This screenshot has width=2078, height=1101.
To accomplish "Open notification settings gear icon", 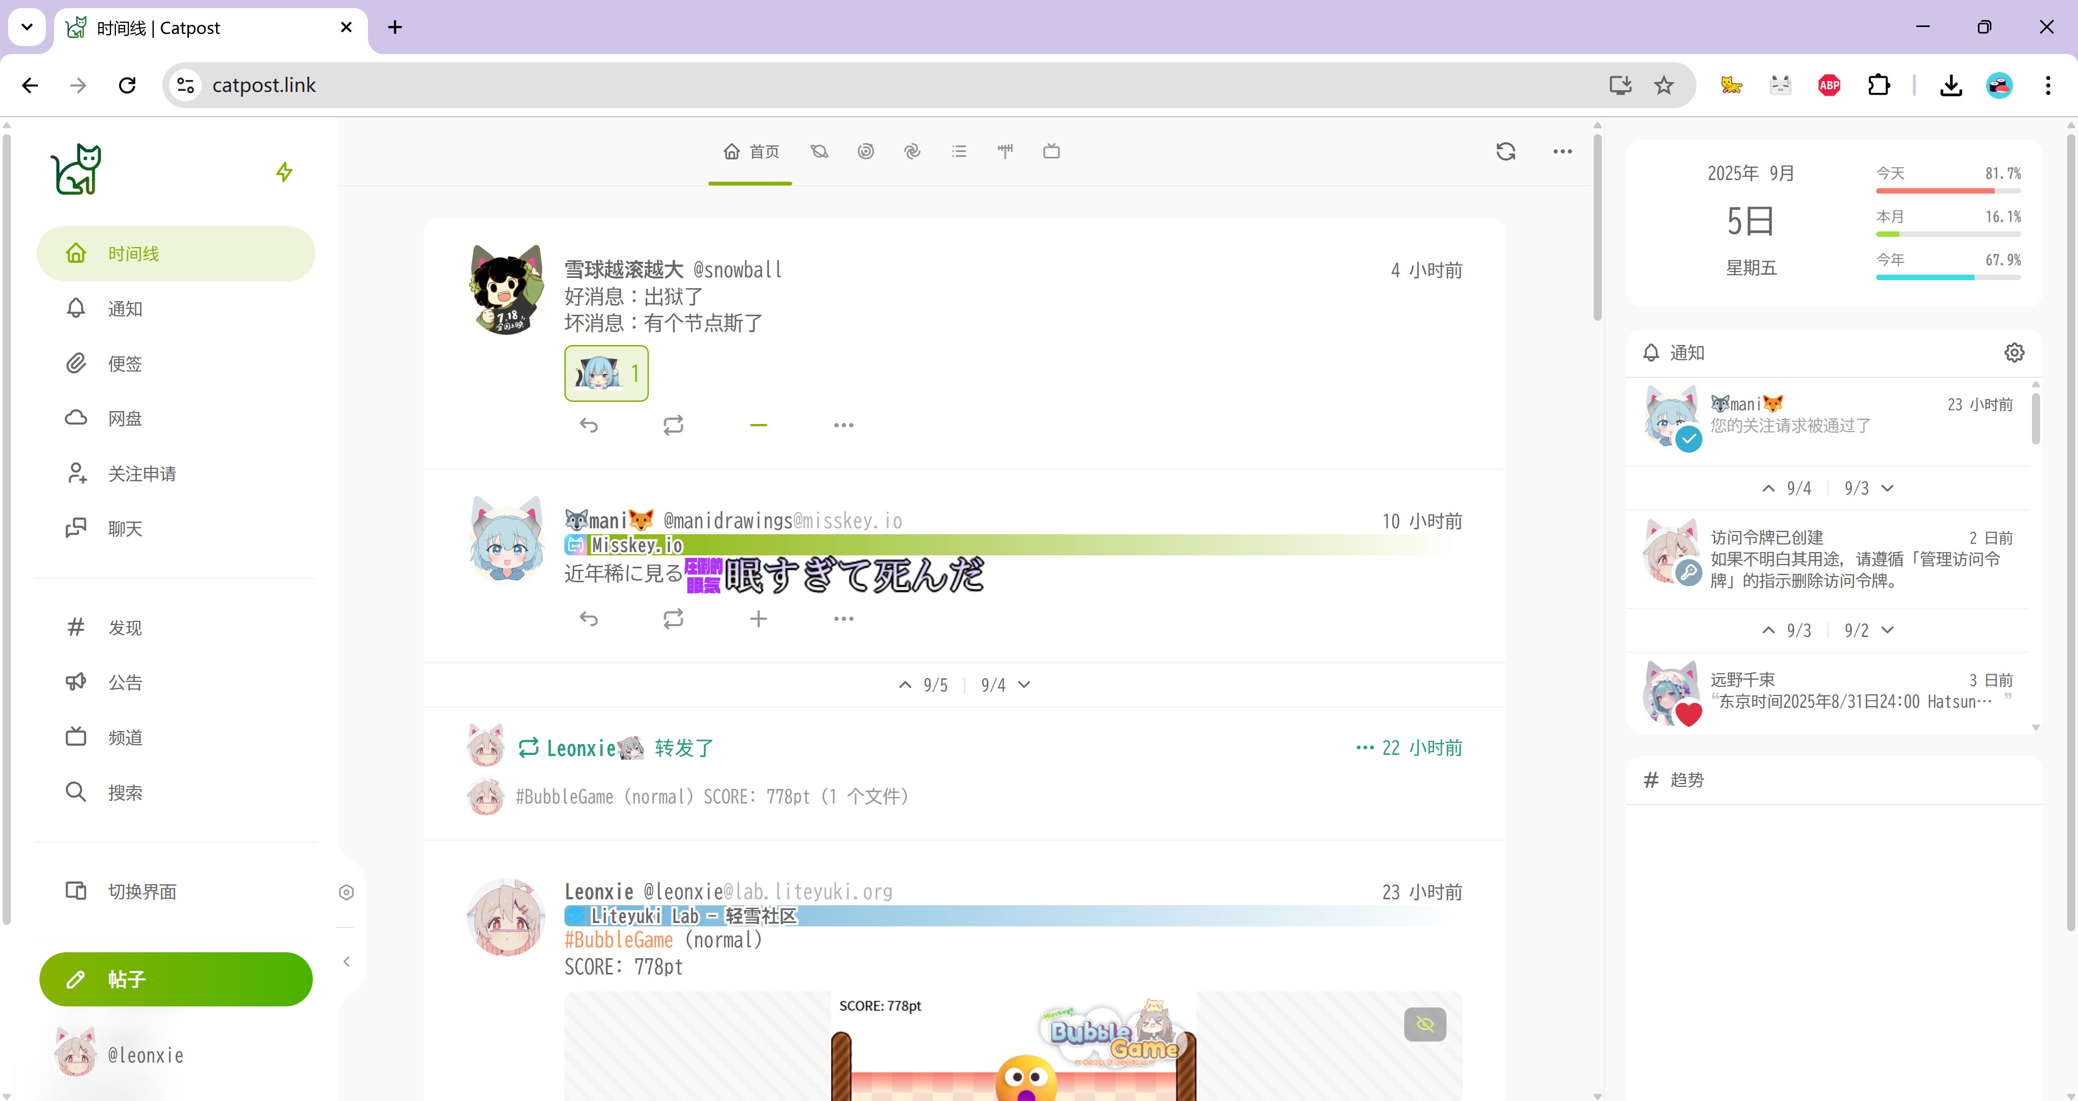I will coord(2014,352).
